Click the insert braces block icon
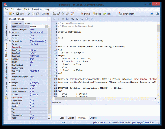The width and height of the screenshot is (165, 129). tap(54, 19)
